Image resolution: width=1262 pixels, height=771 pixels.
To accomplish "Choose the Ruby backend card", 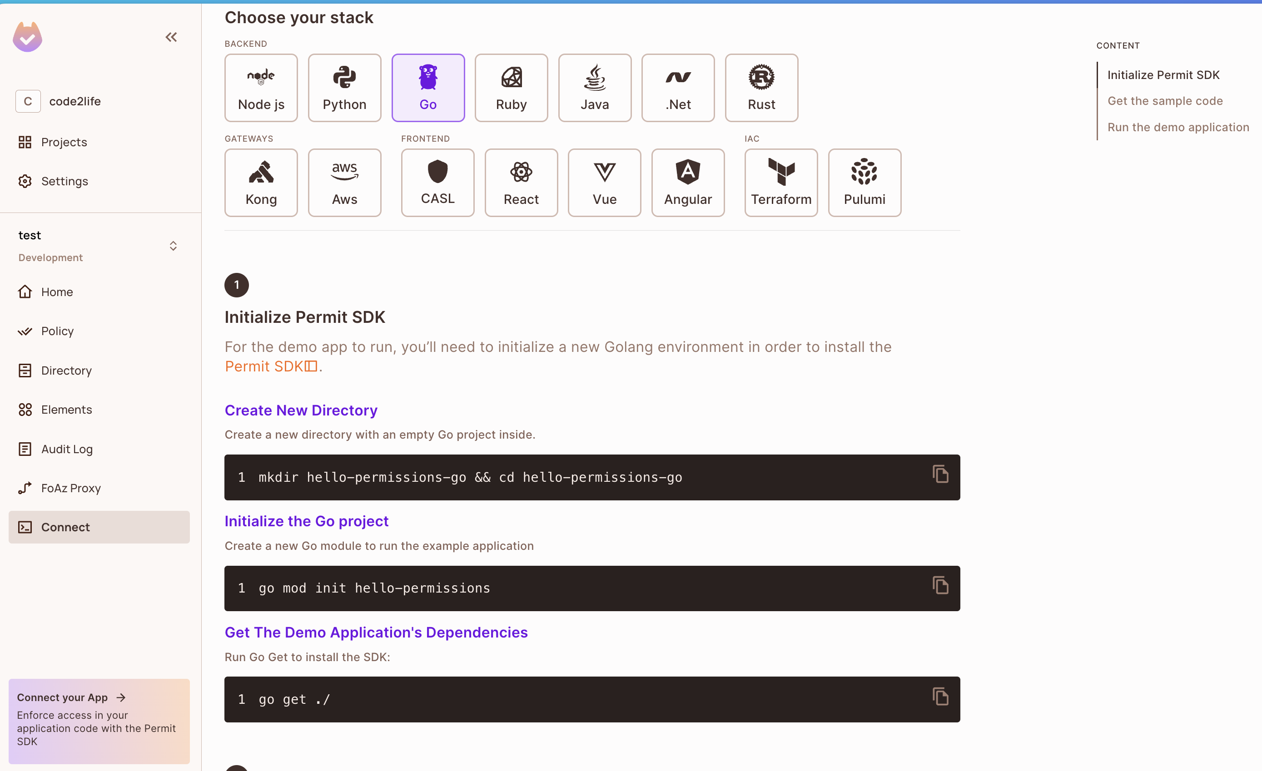I will (x=511, y=88).
